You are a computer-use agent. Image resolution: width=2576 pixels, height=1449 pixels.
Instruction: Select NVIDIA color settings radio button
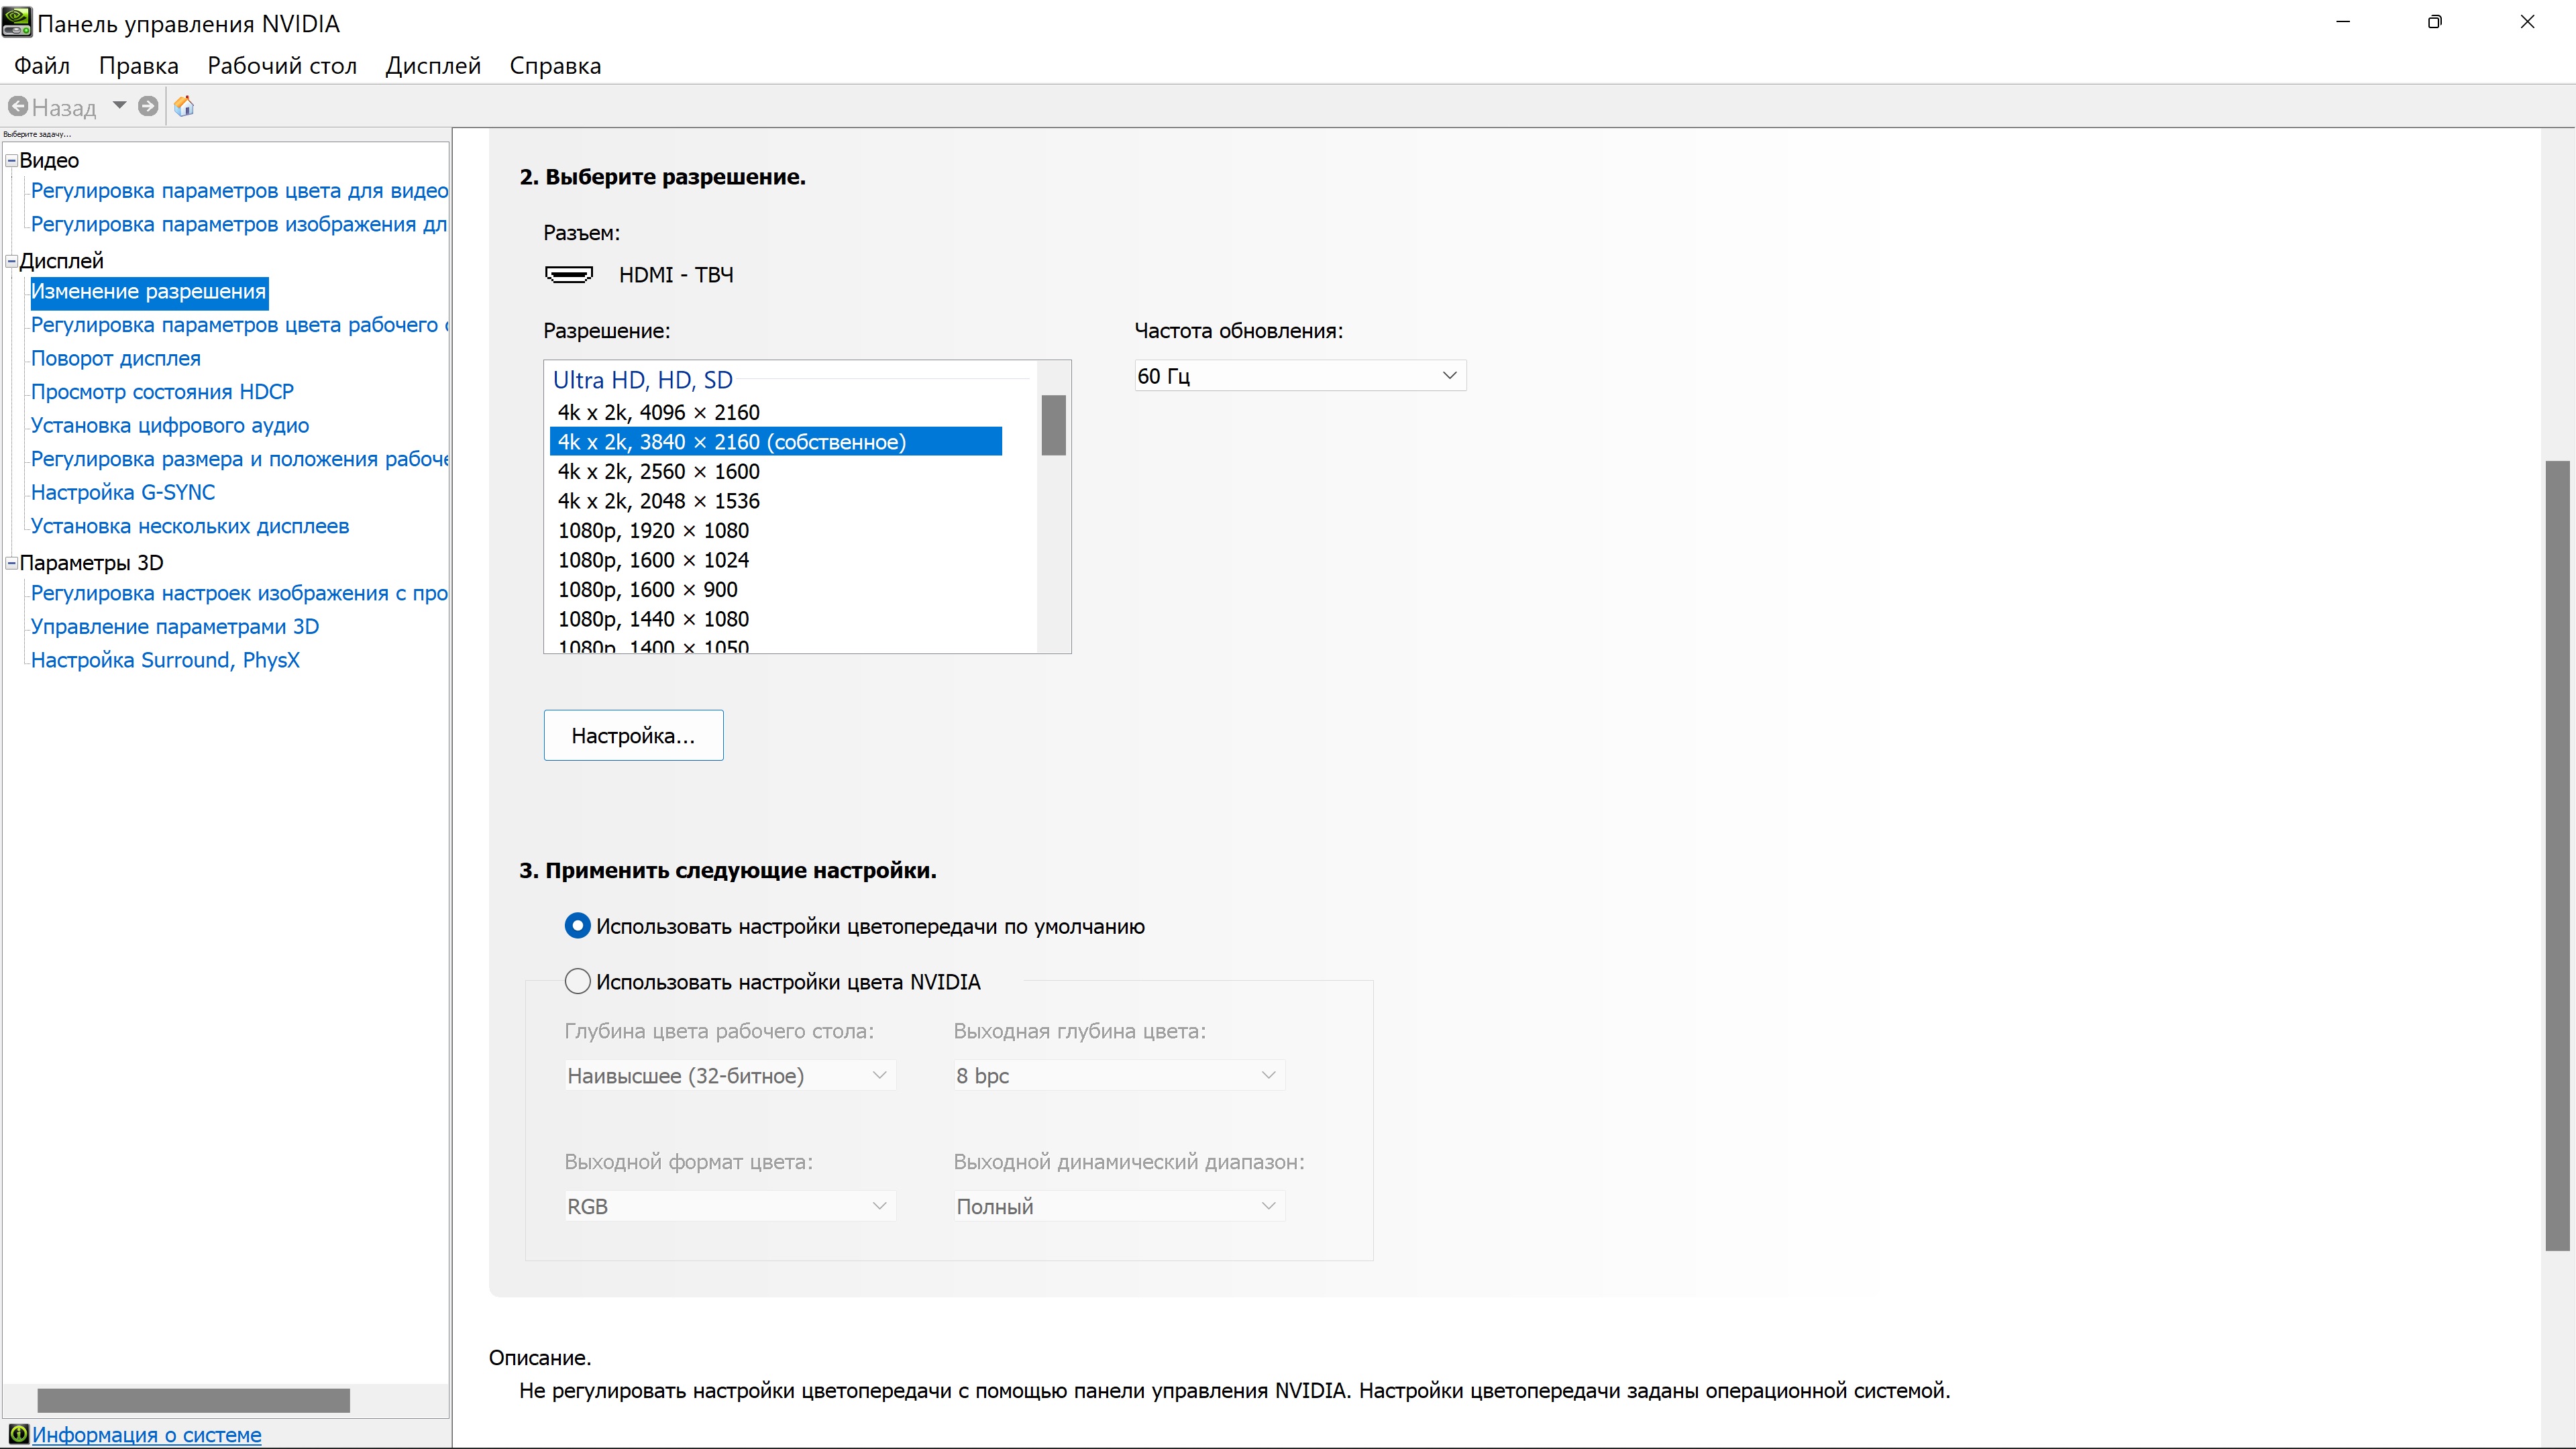coord(577,981)
